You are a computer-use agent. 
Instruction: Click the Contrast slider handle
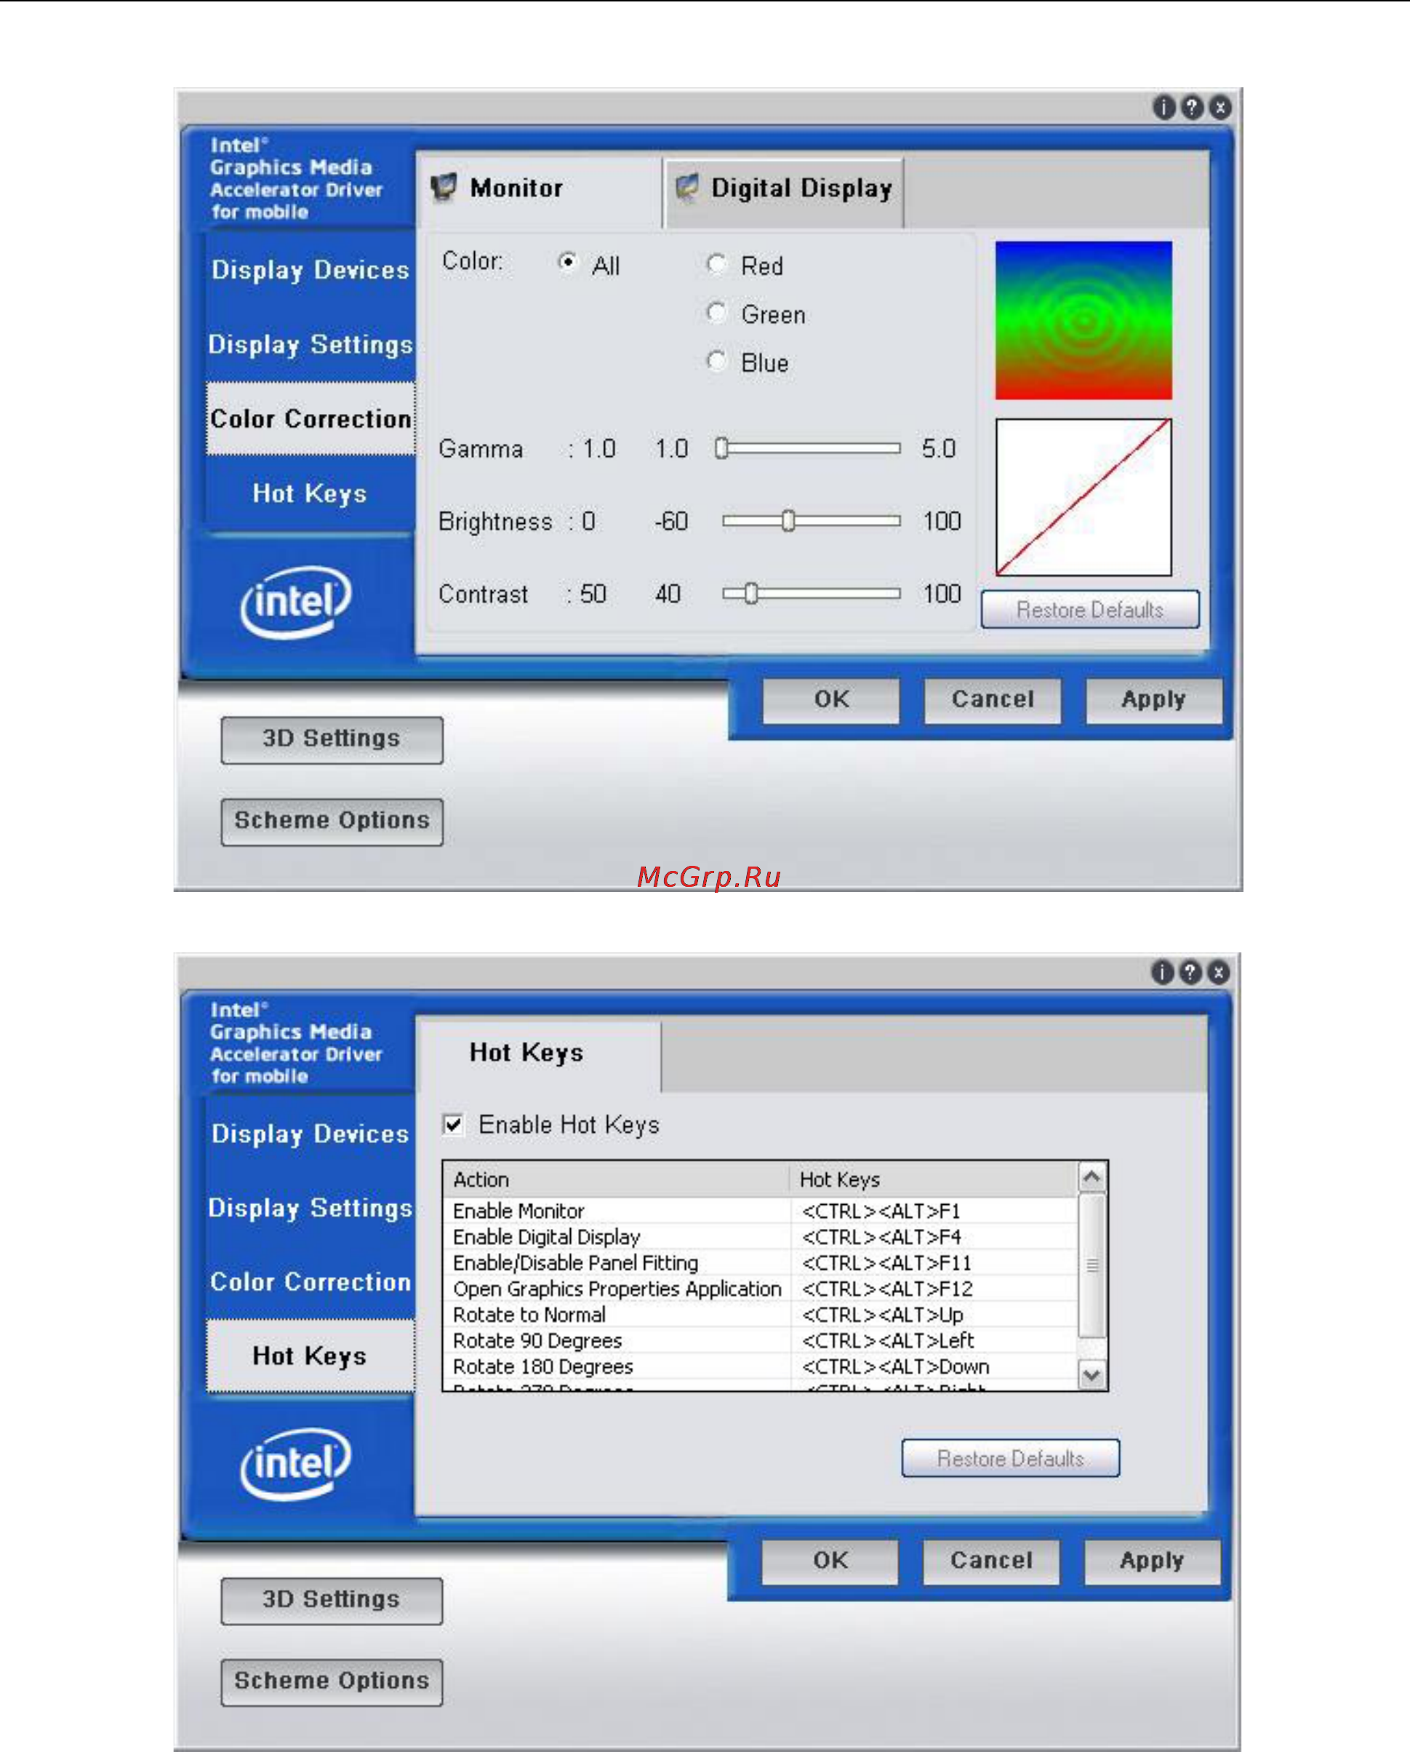(x=751, y=594)
